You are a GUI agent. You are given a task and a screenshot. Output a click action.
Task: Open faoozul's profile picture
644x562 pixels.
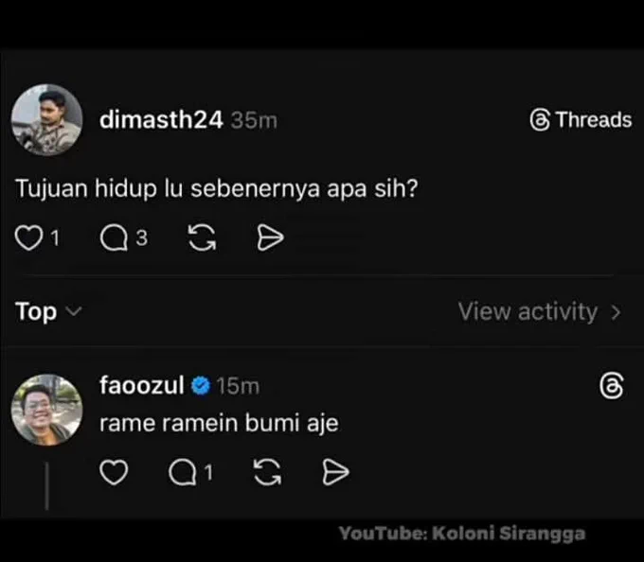point(46,410)
